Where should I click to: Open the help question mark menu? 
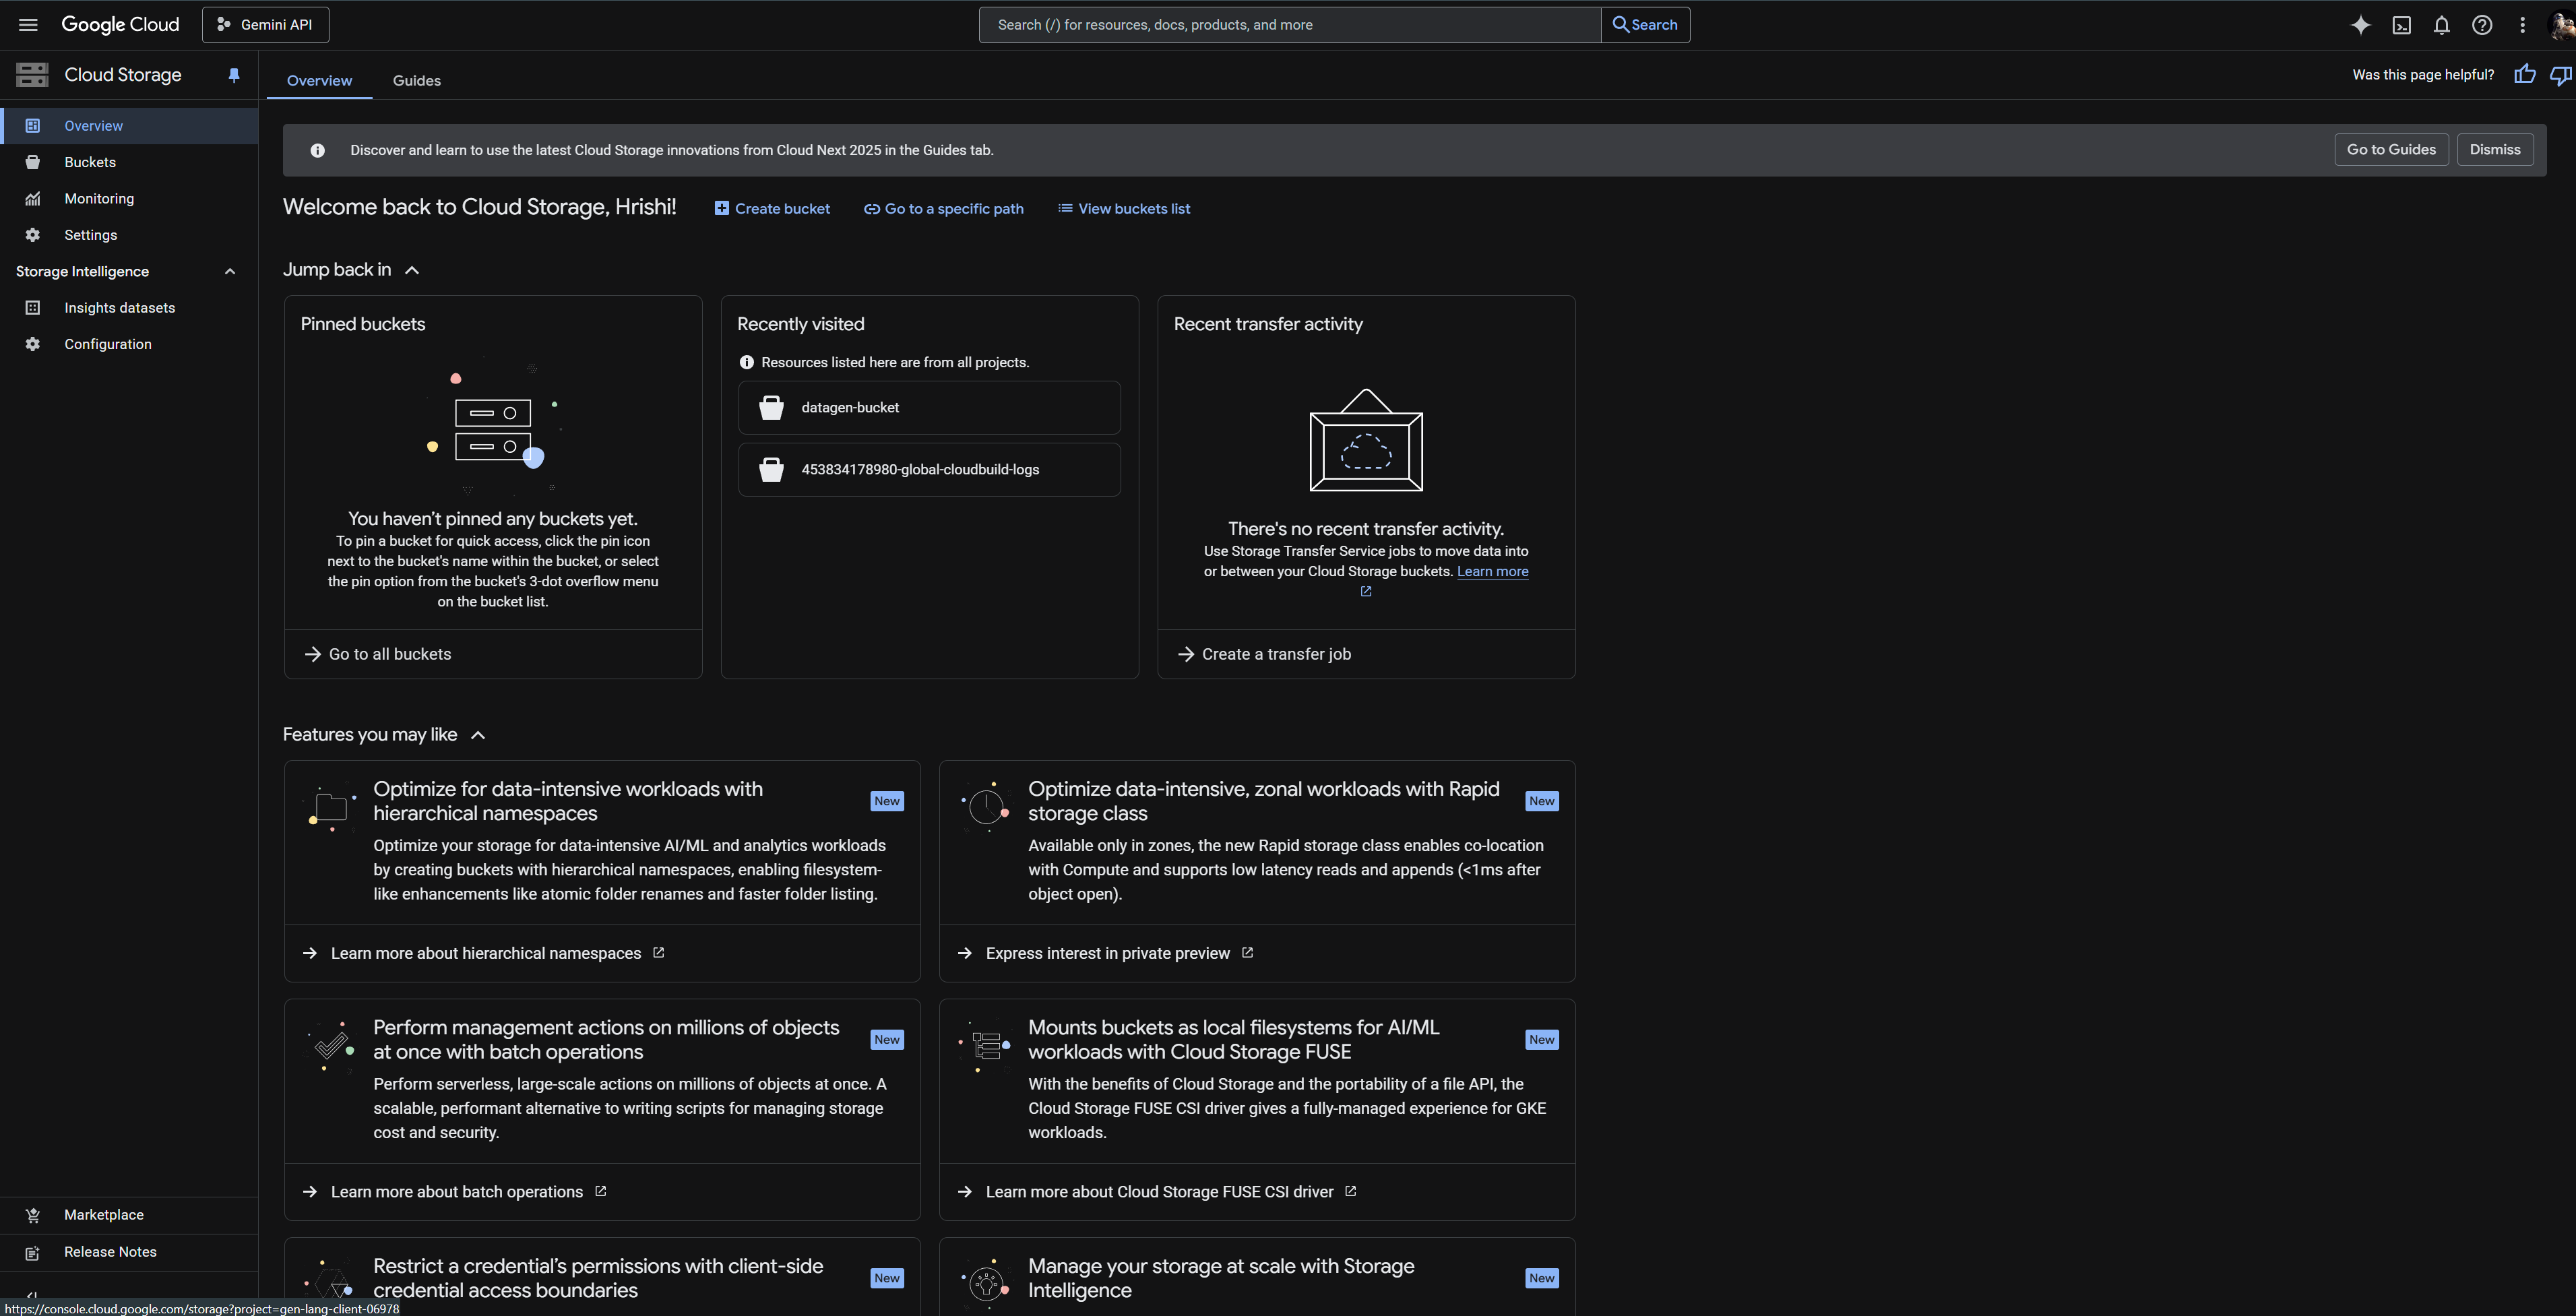pyautogui.click(x=2482, y=25)
